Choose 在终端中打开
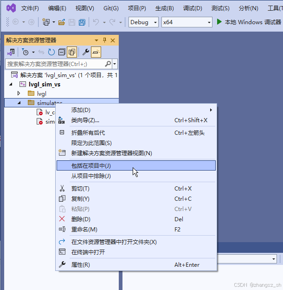This screenshot has height=290, width=283. pyautogui.click(x=136, y=252)
